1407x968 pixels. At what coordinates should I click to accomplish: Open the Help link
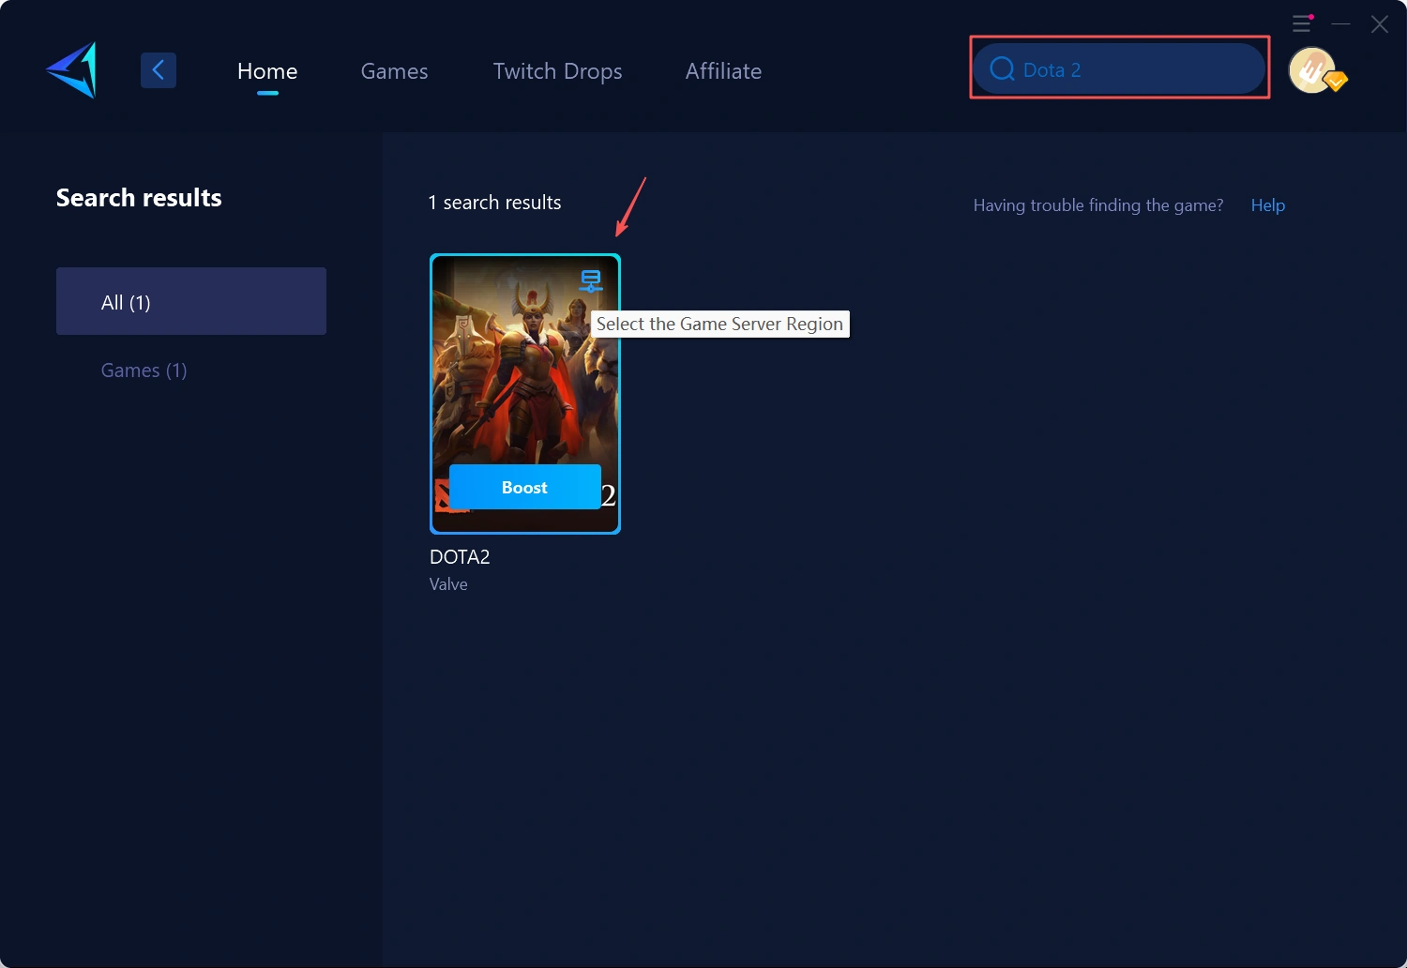click(x=1267, y=204)
